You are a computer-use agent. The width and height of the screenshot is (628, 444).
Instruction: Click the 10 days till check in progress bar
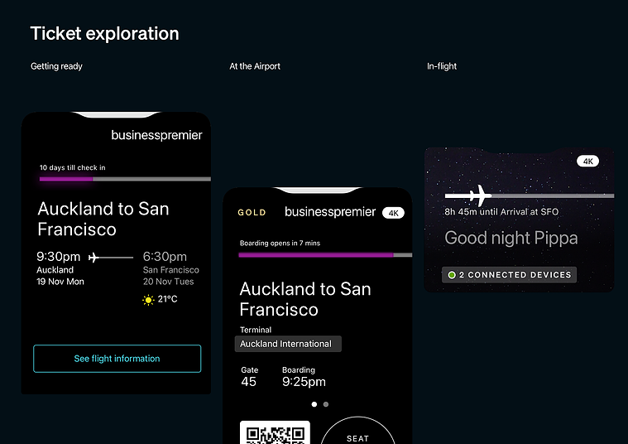125,179
